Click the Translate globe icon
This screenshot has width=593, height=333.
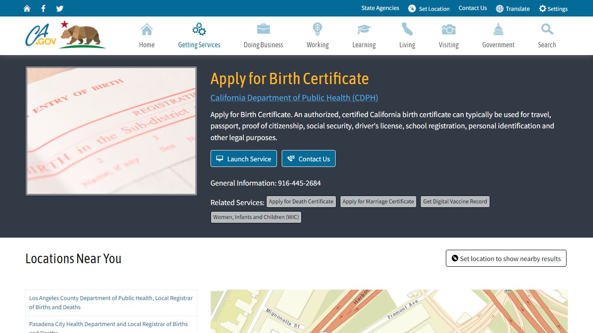coord(500,9)
